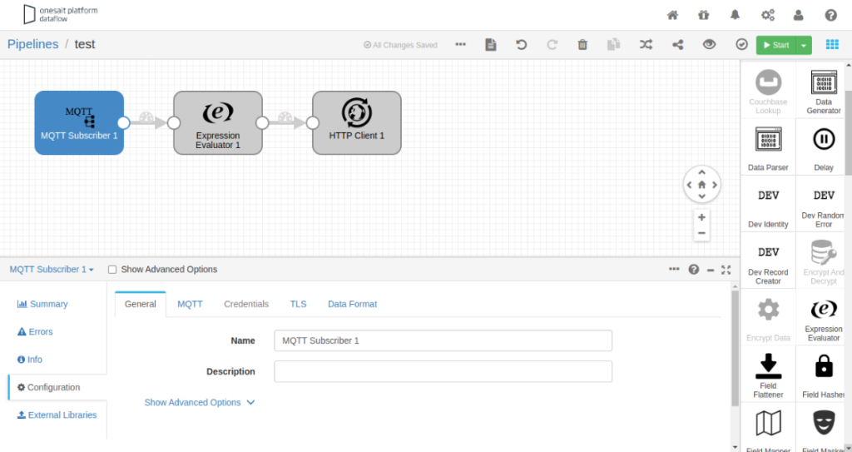
Task: Pan the canvas left
Action: [x=690, y=185]
